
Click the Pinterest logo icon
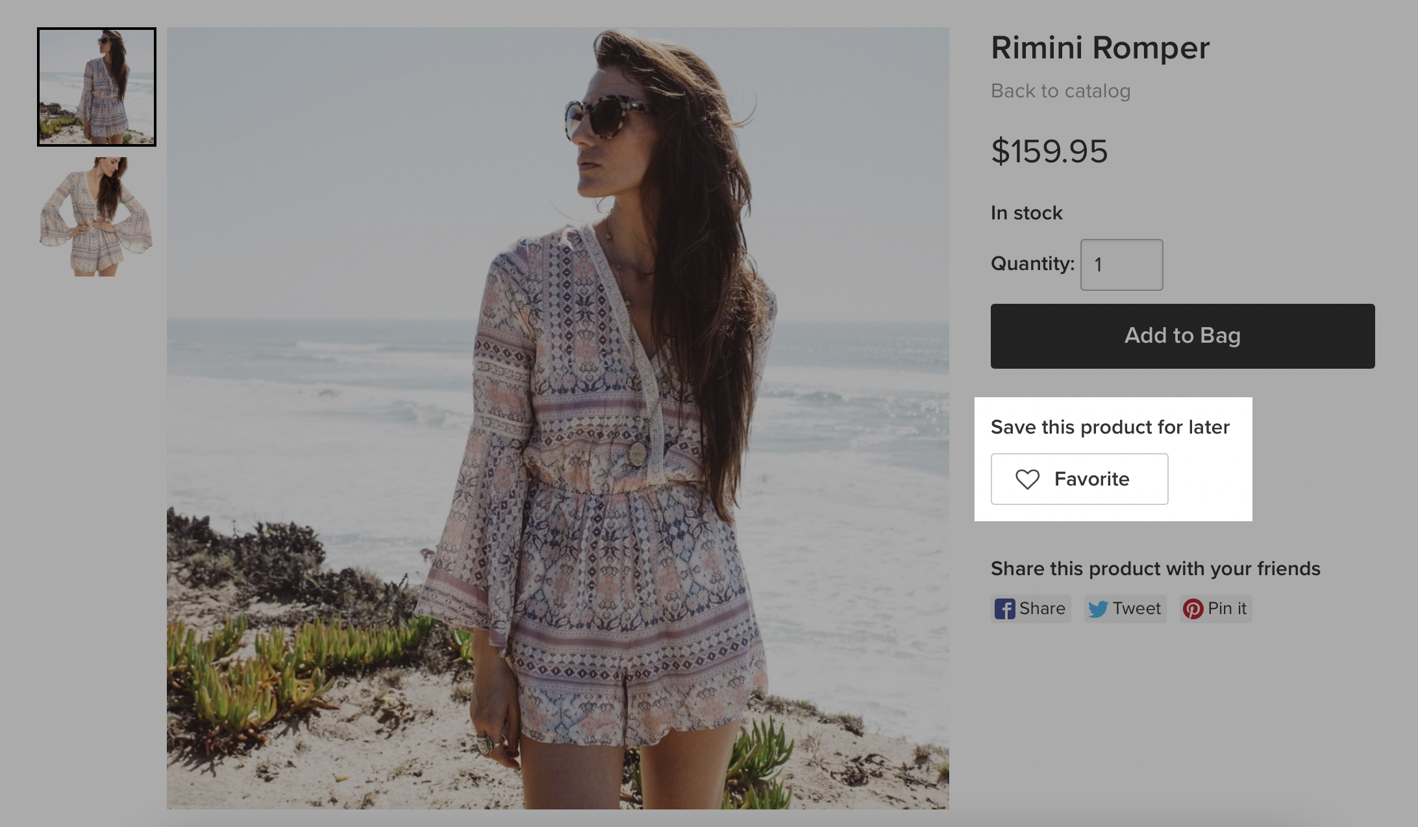coord(1193,609)
